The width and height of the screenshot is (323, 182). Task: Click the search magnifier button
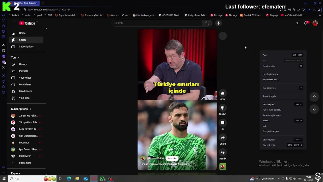(207, 23)
